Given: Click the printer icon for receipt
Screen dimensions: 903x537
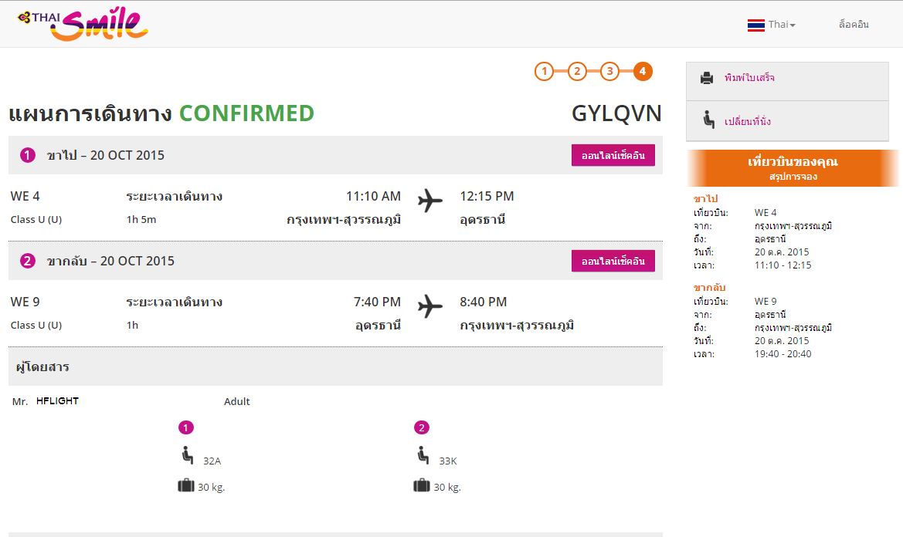Looking at the screenshot, I should pos(706,78).
